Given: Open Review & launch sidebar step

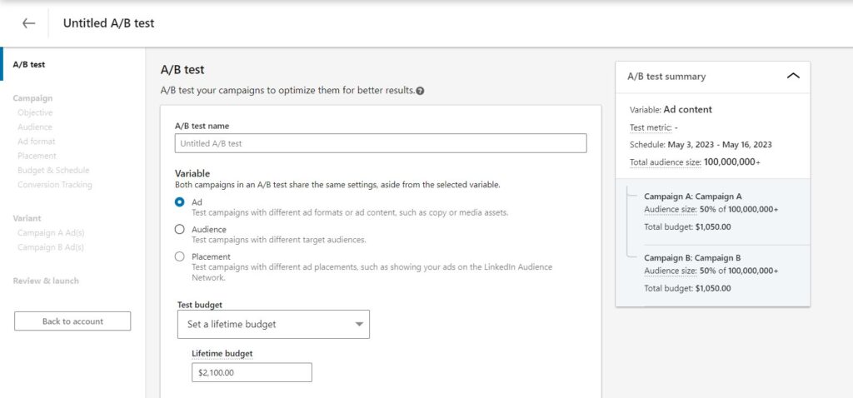Looking at the screenshot, I should click(46, 281).
